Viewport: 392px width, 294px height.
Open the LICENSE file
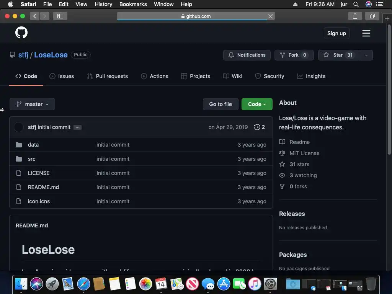tap(39, 173)
